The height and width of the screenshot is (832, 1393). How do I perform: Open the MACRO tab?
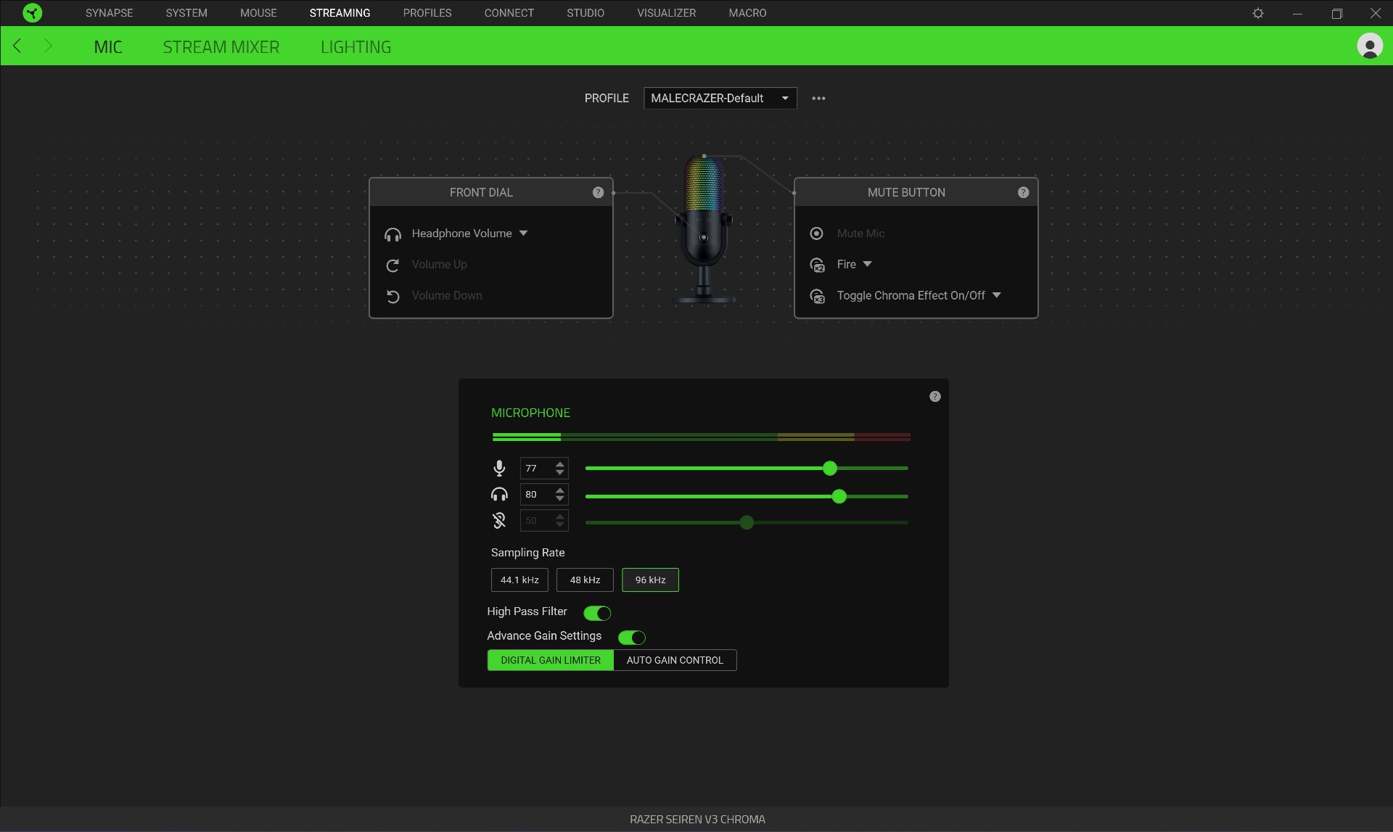coord(747,13)
